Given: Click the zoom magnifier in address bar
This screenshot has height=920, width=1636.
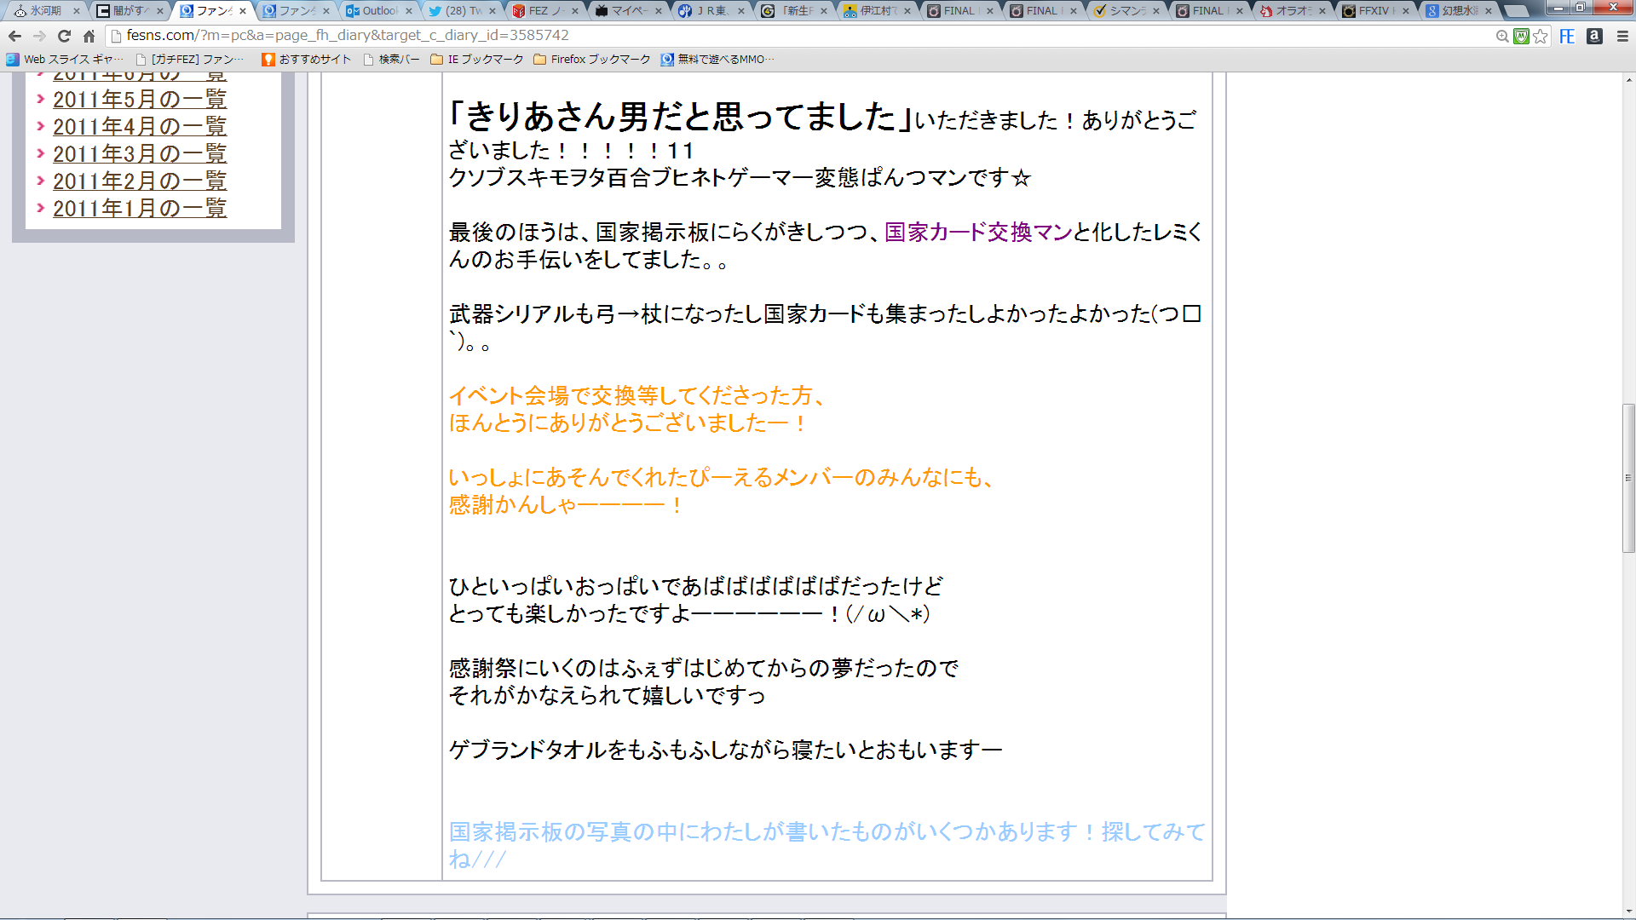Looking at the screenshot, I should click(x=1502, y=36).
